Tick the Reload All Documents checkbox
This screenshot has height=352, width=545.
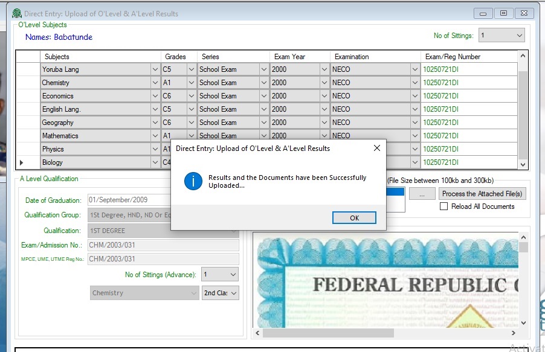point(444,206)
